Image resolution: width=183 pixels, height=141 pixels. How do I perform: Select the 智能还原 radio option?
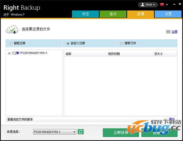pyautogui.click(x=12, y=43)
